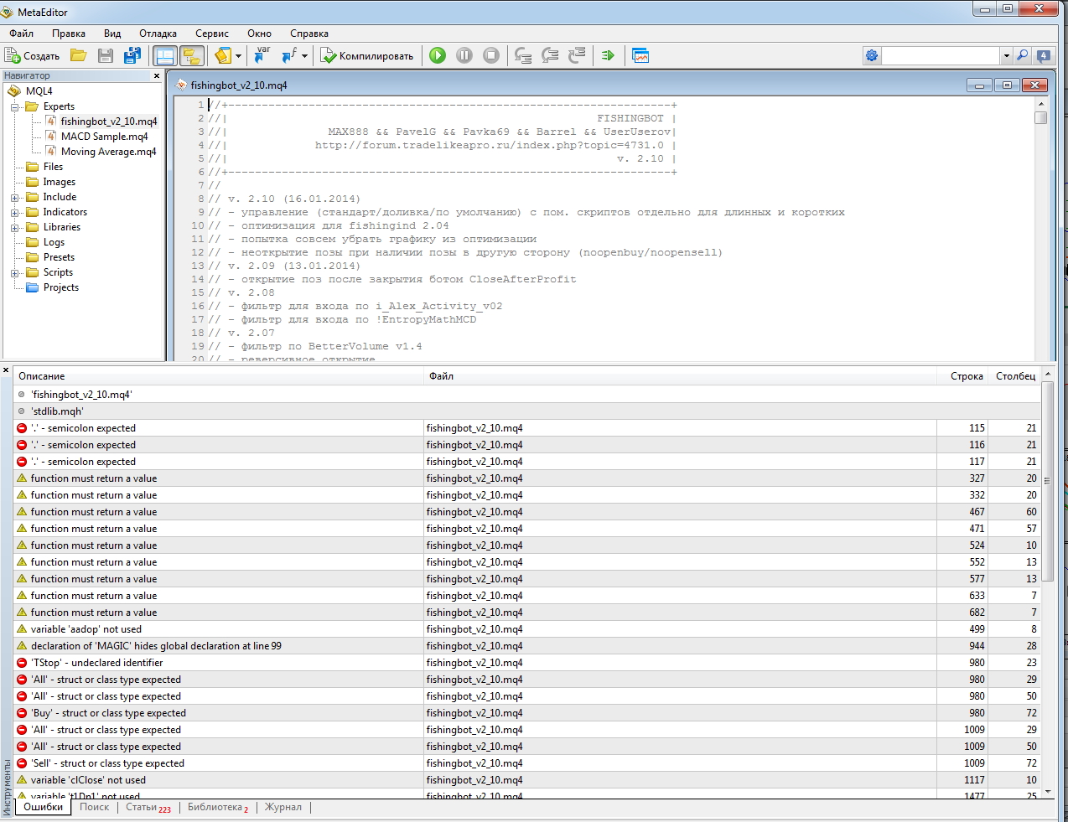Switch to the Библиотека tab

pos(218,807)
